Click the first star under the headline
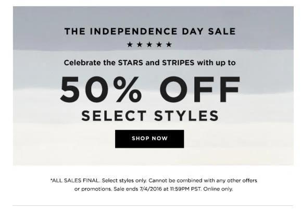The image size is (301, 211). click(130, 44)
